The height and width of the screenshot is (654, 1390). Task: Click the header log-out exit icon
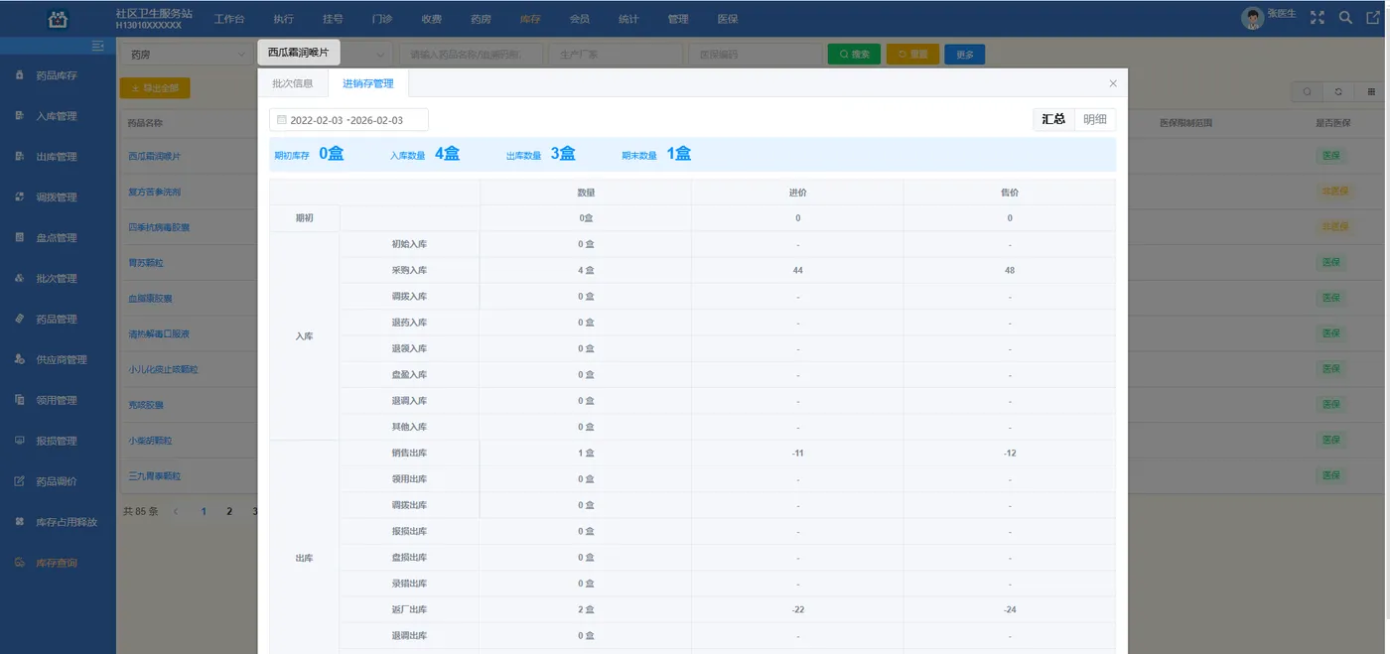(x=1373, y=18)
